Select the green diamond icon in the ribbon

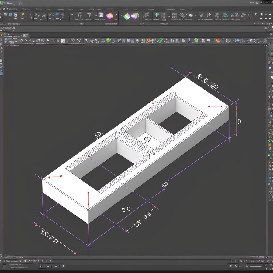tap(127, 16)
